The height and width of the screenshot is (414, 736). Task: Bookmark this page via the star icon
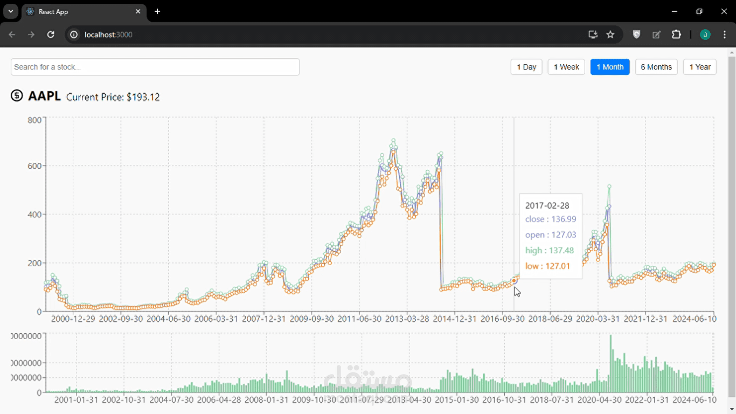click(610, 34)
